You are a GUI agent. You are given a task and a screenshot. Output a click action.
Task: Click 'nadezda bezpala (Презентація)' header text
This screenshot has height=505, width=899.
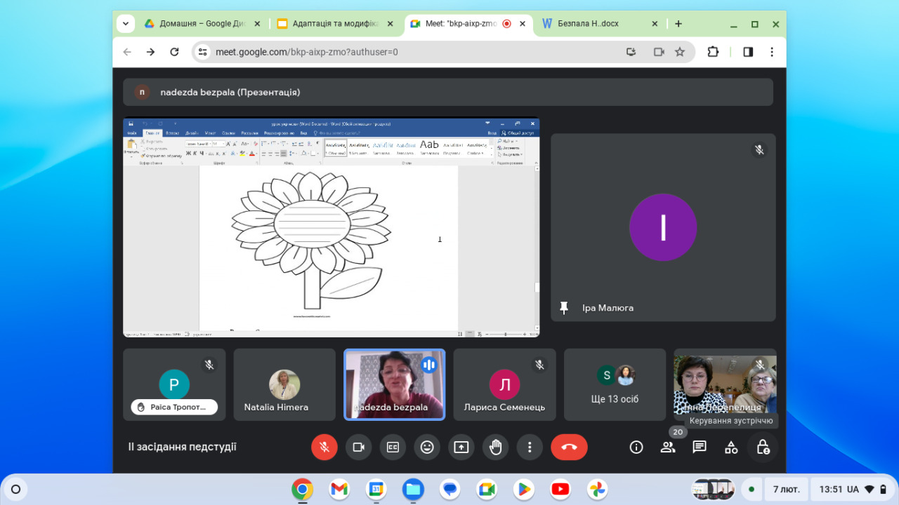[x=230, y=92]
